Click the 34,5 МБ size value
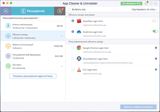This screenshot has width=160, height=112. [x=59, y=56]
